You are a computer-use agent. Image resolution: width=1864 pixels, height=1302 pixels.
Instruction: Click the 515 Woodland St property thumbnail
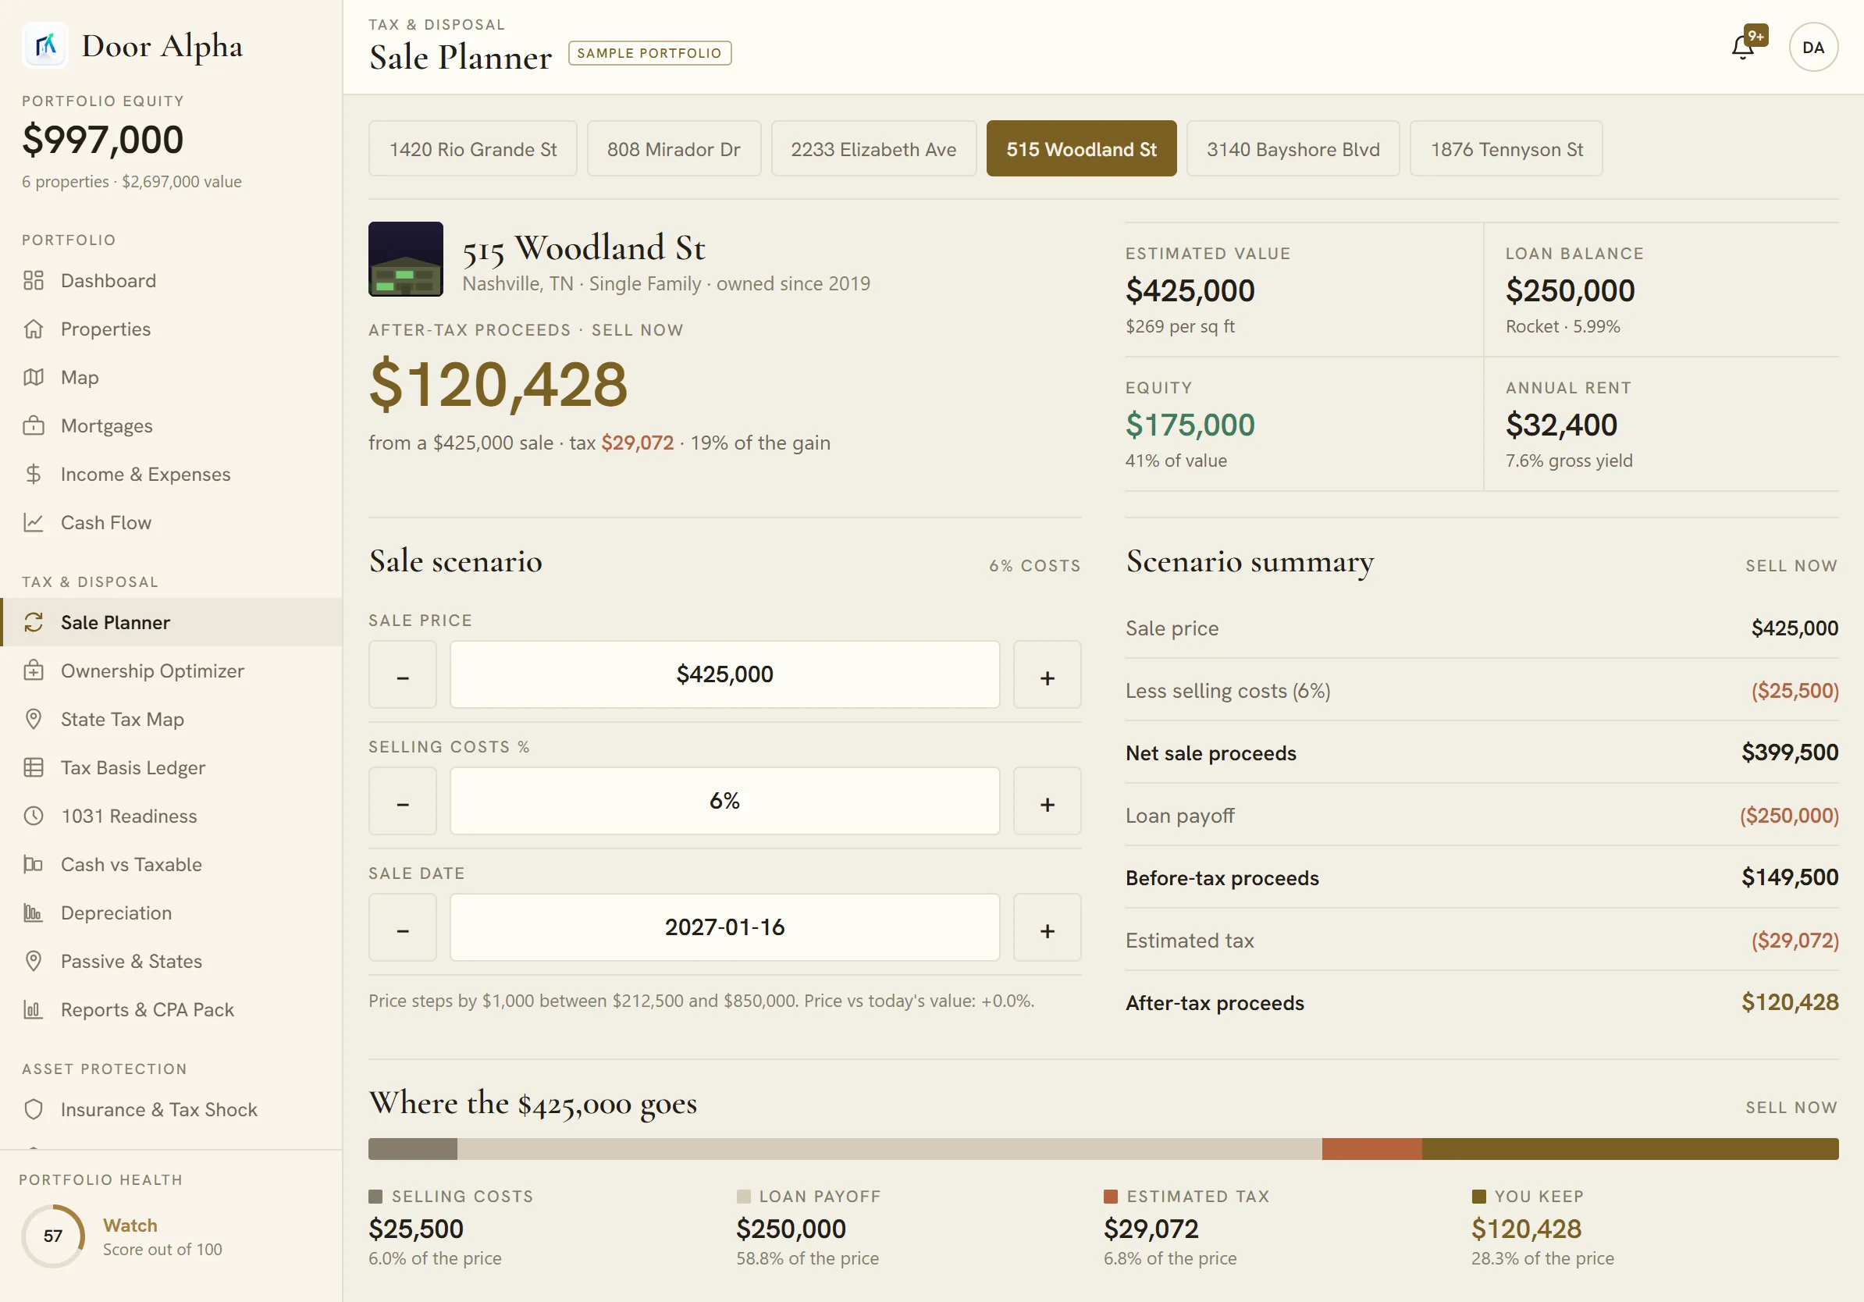click(406, 259)
